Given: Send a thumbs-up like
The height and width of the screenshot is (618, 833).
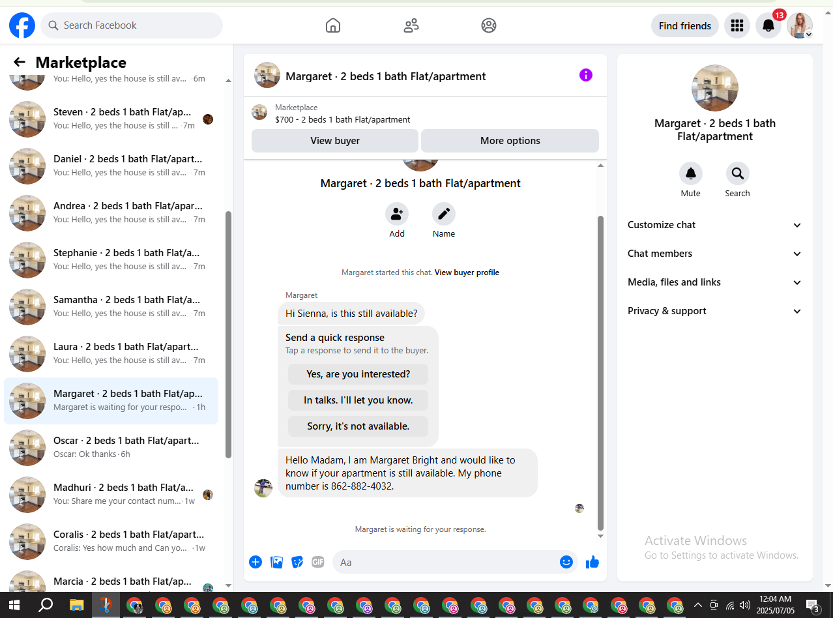Looking at the screenshot, I should tap(592, 562).
